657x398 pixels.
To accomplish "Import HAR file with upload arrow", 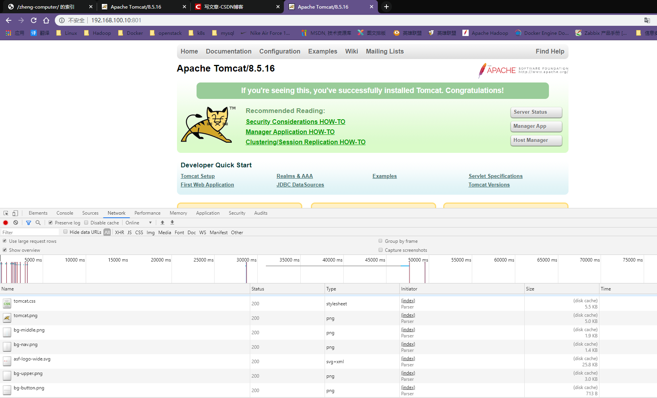I will (162, 222).
